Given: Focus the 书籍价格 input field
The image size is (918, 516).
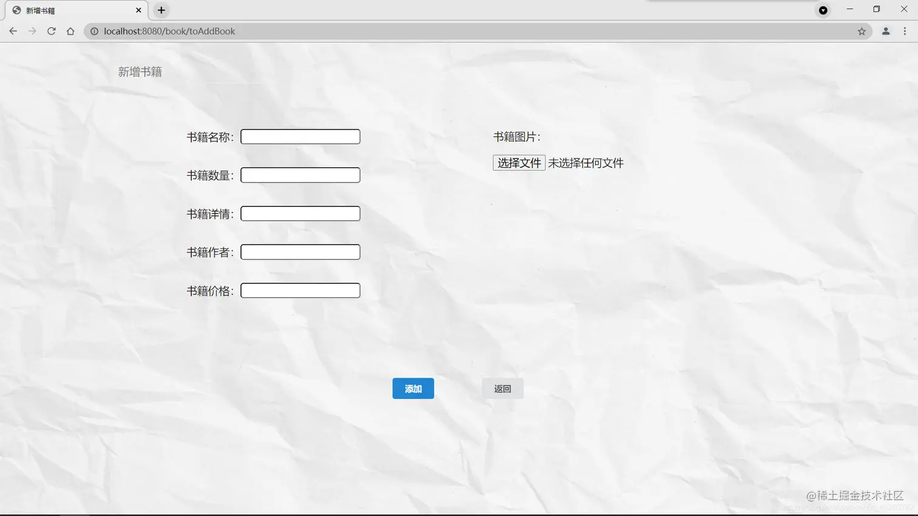Looking at the screenshot, I should click(301, 290).
